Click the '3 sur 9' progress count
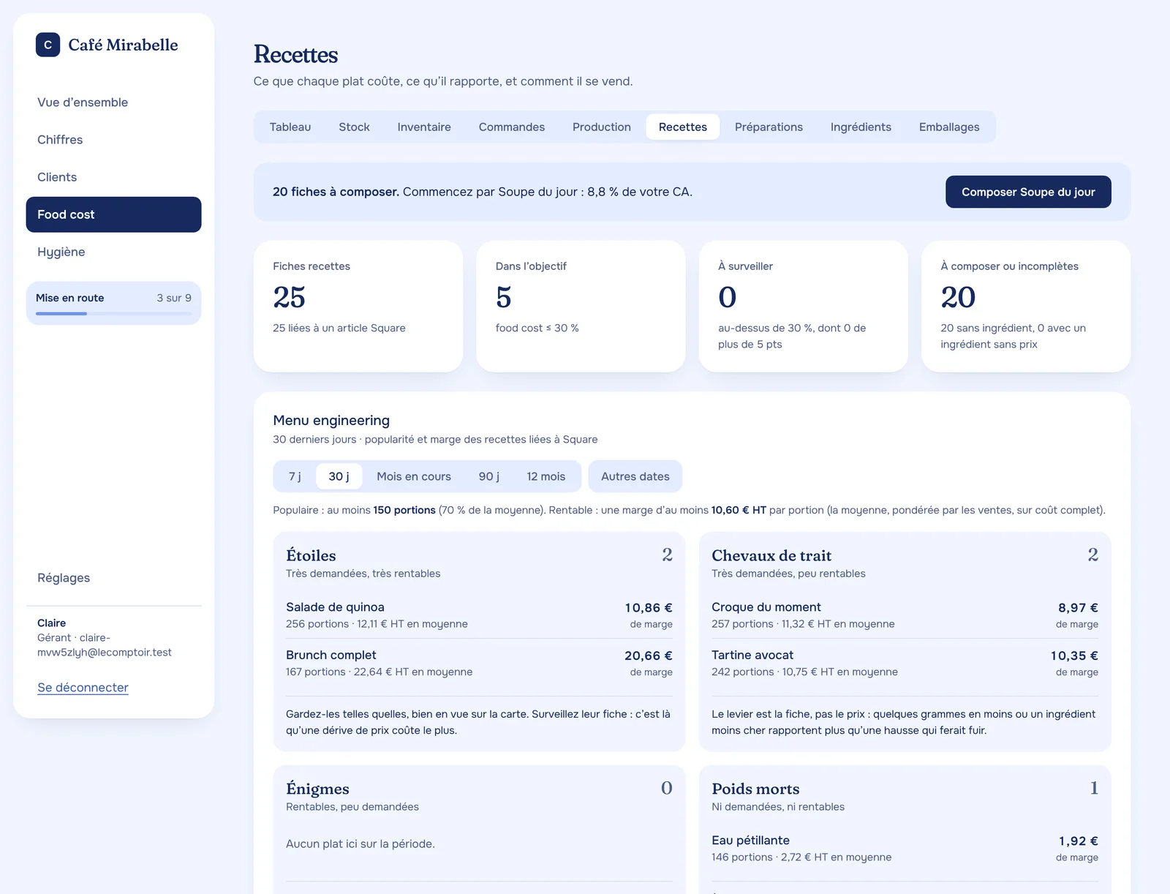The width and height of the screenshot is (1170, 894). tap(174, 298)
